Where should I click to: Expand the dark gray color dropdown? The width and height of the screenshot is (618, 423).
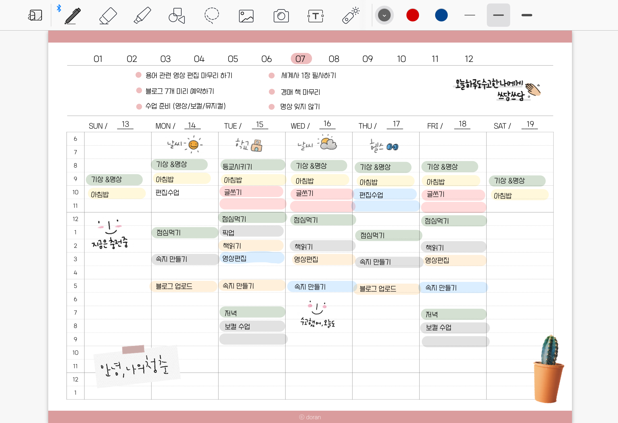384,15
